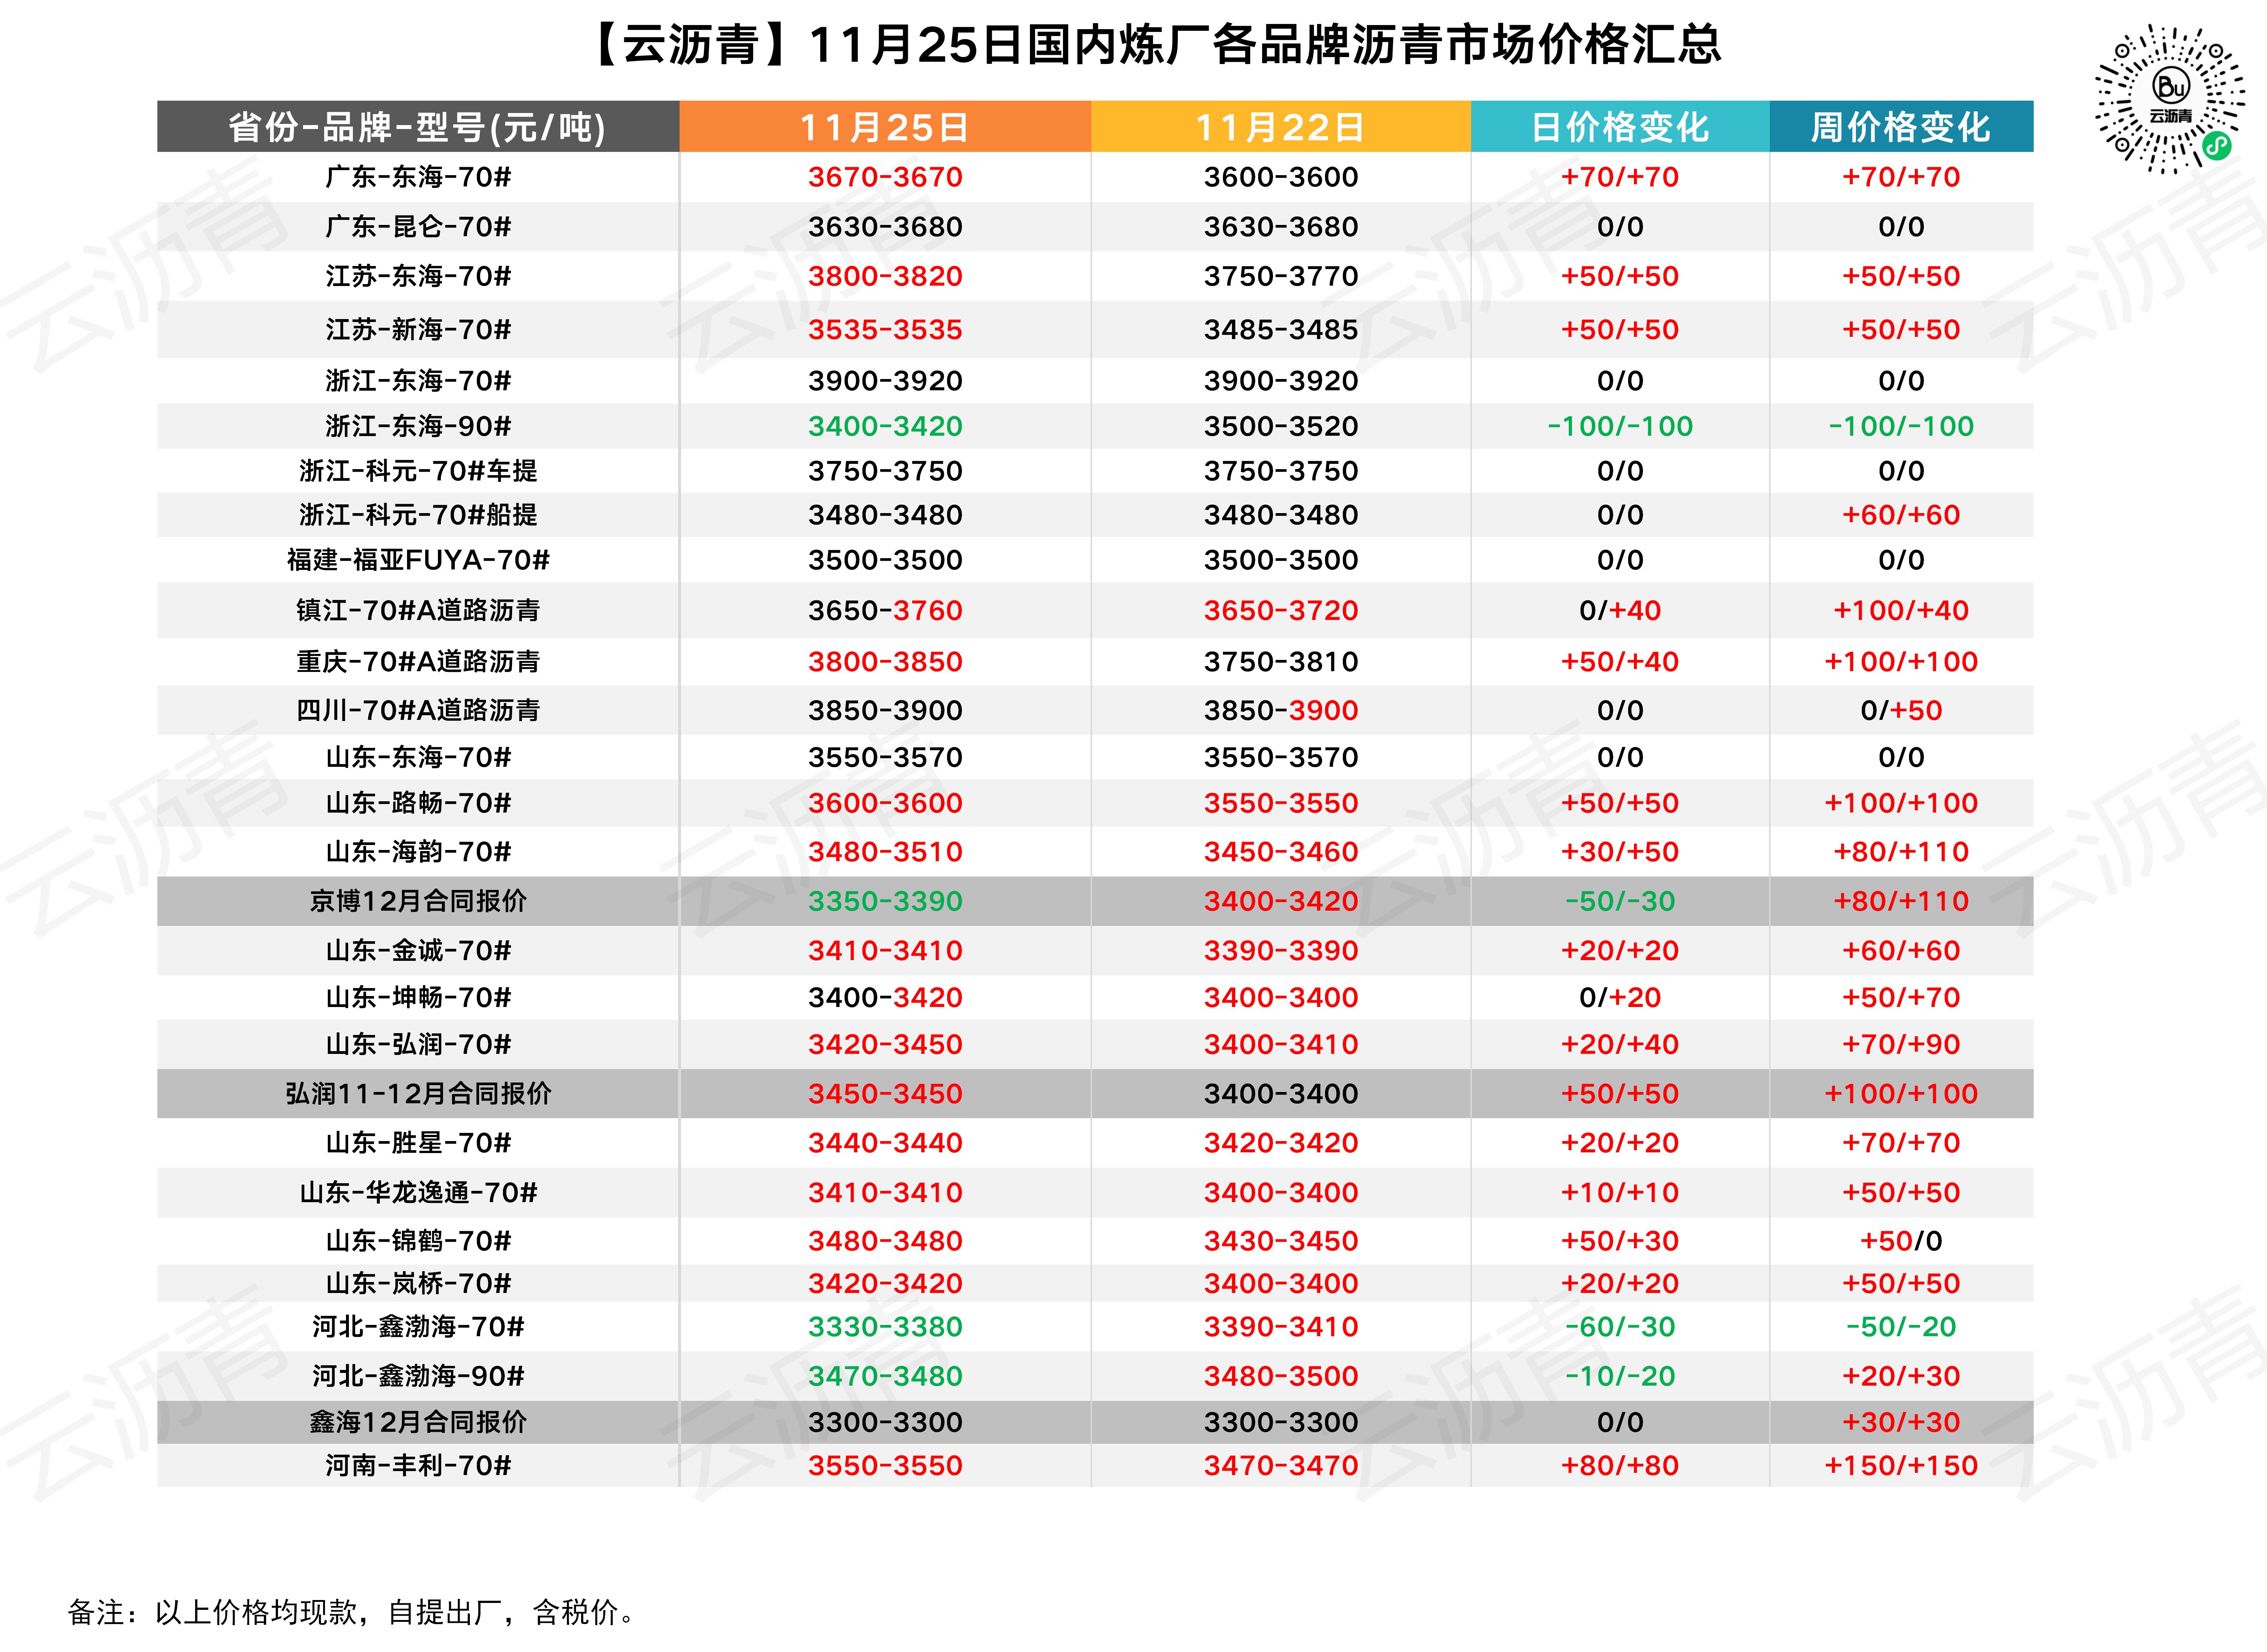Select the 省份-品牌-型号(元/吨) column header
Screen dimensions: 2267x1652
point(418,127)
